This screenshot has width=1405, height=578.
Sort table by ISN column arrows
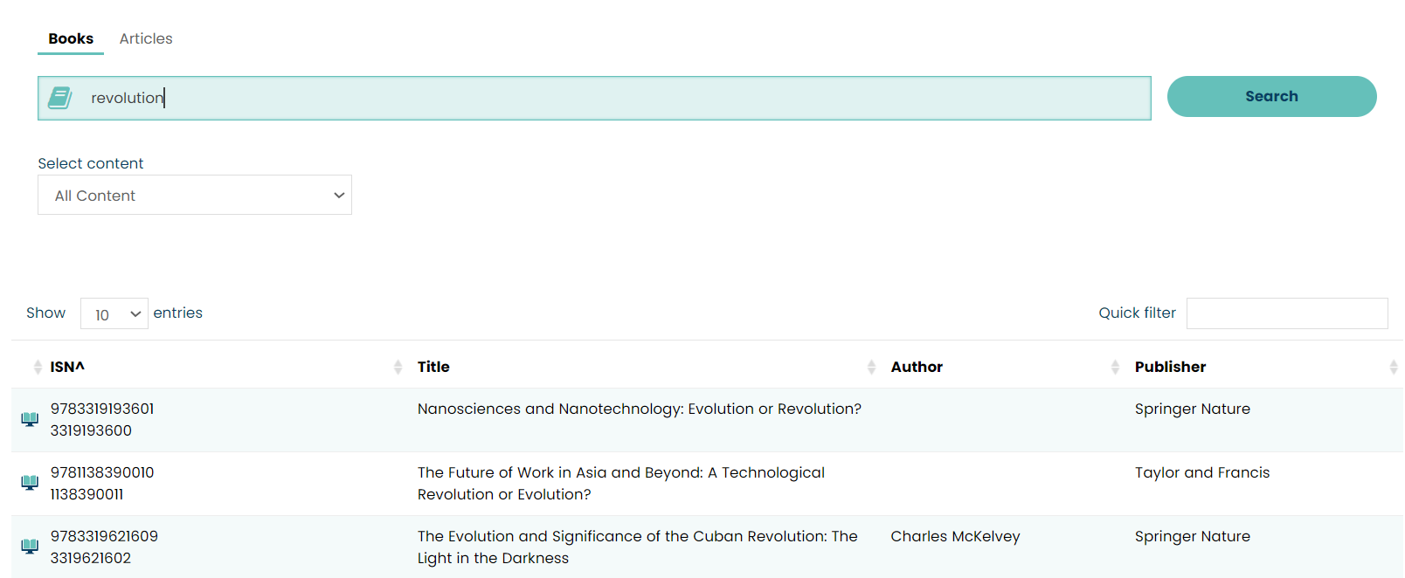38,367
